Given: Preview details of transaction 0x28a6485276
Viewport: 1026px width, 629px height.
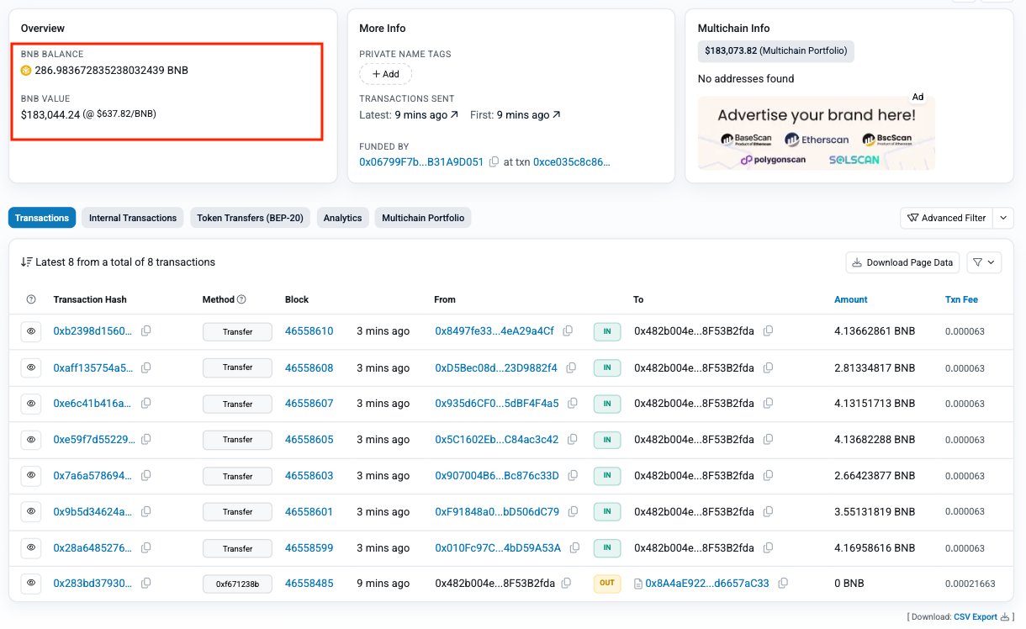Looking at the screenshot, I should tap(31, 547).
